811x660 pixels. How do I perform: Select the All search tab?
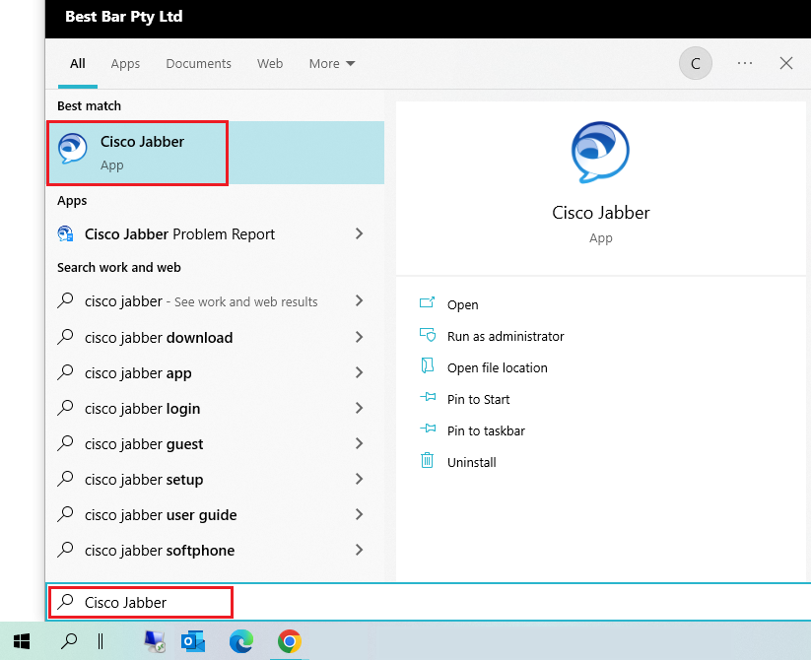78,64
